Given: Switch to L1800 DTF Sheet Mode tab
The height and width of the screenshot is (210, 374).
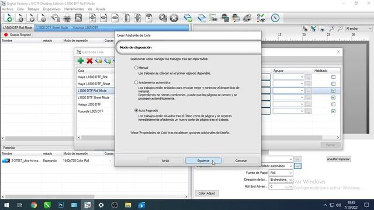Looking at the screenshot, I should coord(52,27).
